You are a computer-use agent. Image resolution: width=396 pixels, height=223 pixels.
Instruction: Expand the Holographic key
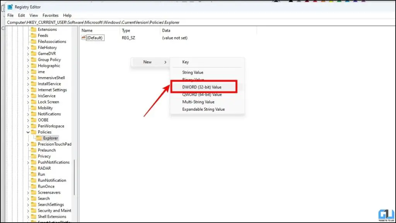point(28,66)
